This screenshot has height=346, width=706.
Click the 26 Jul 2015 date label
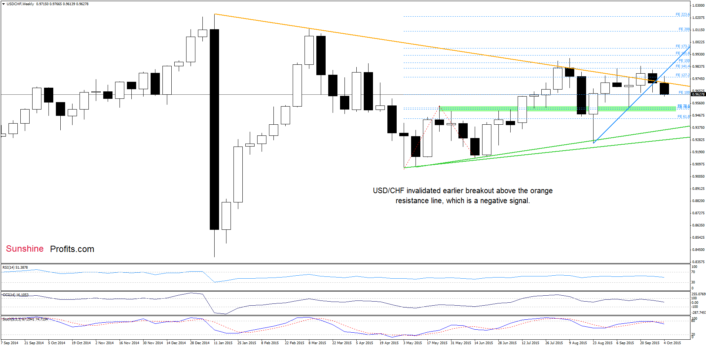point(554,343)
